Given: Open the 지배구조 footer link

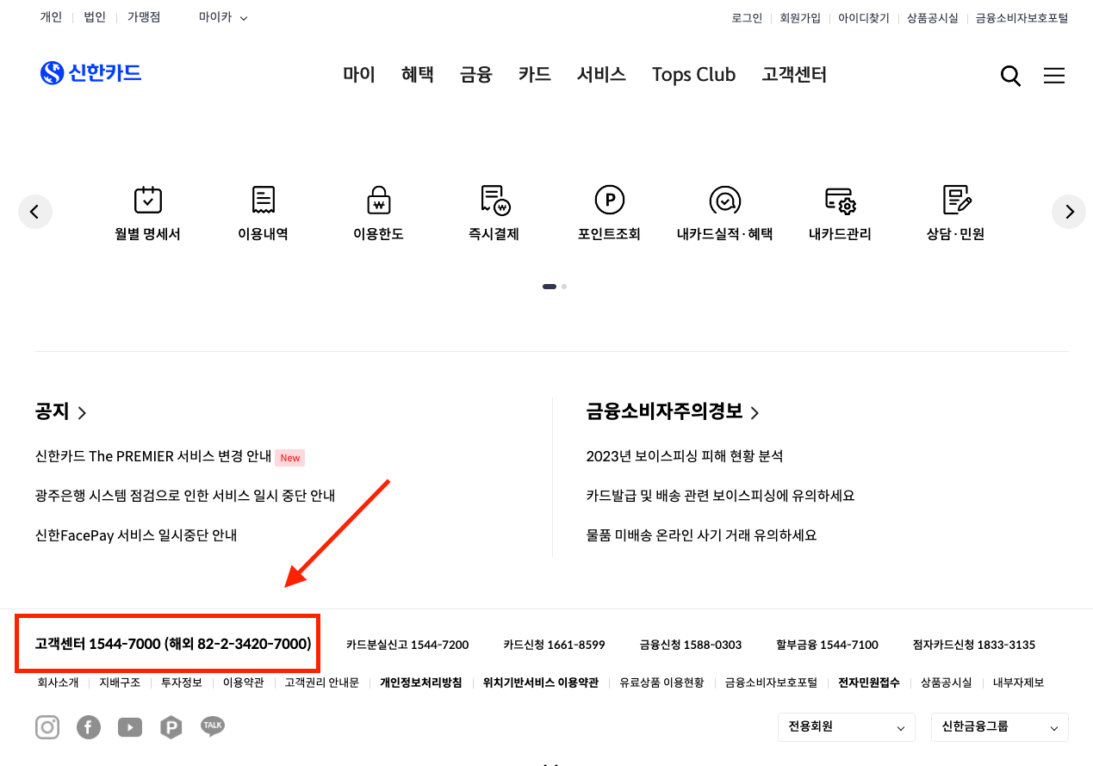Looking at the screenshot, I should pos(120,683).
